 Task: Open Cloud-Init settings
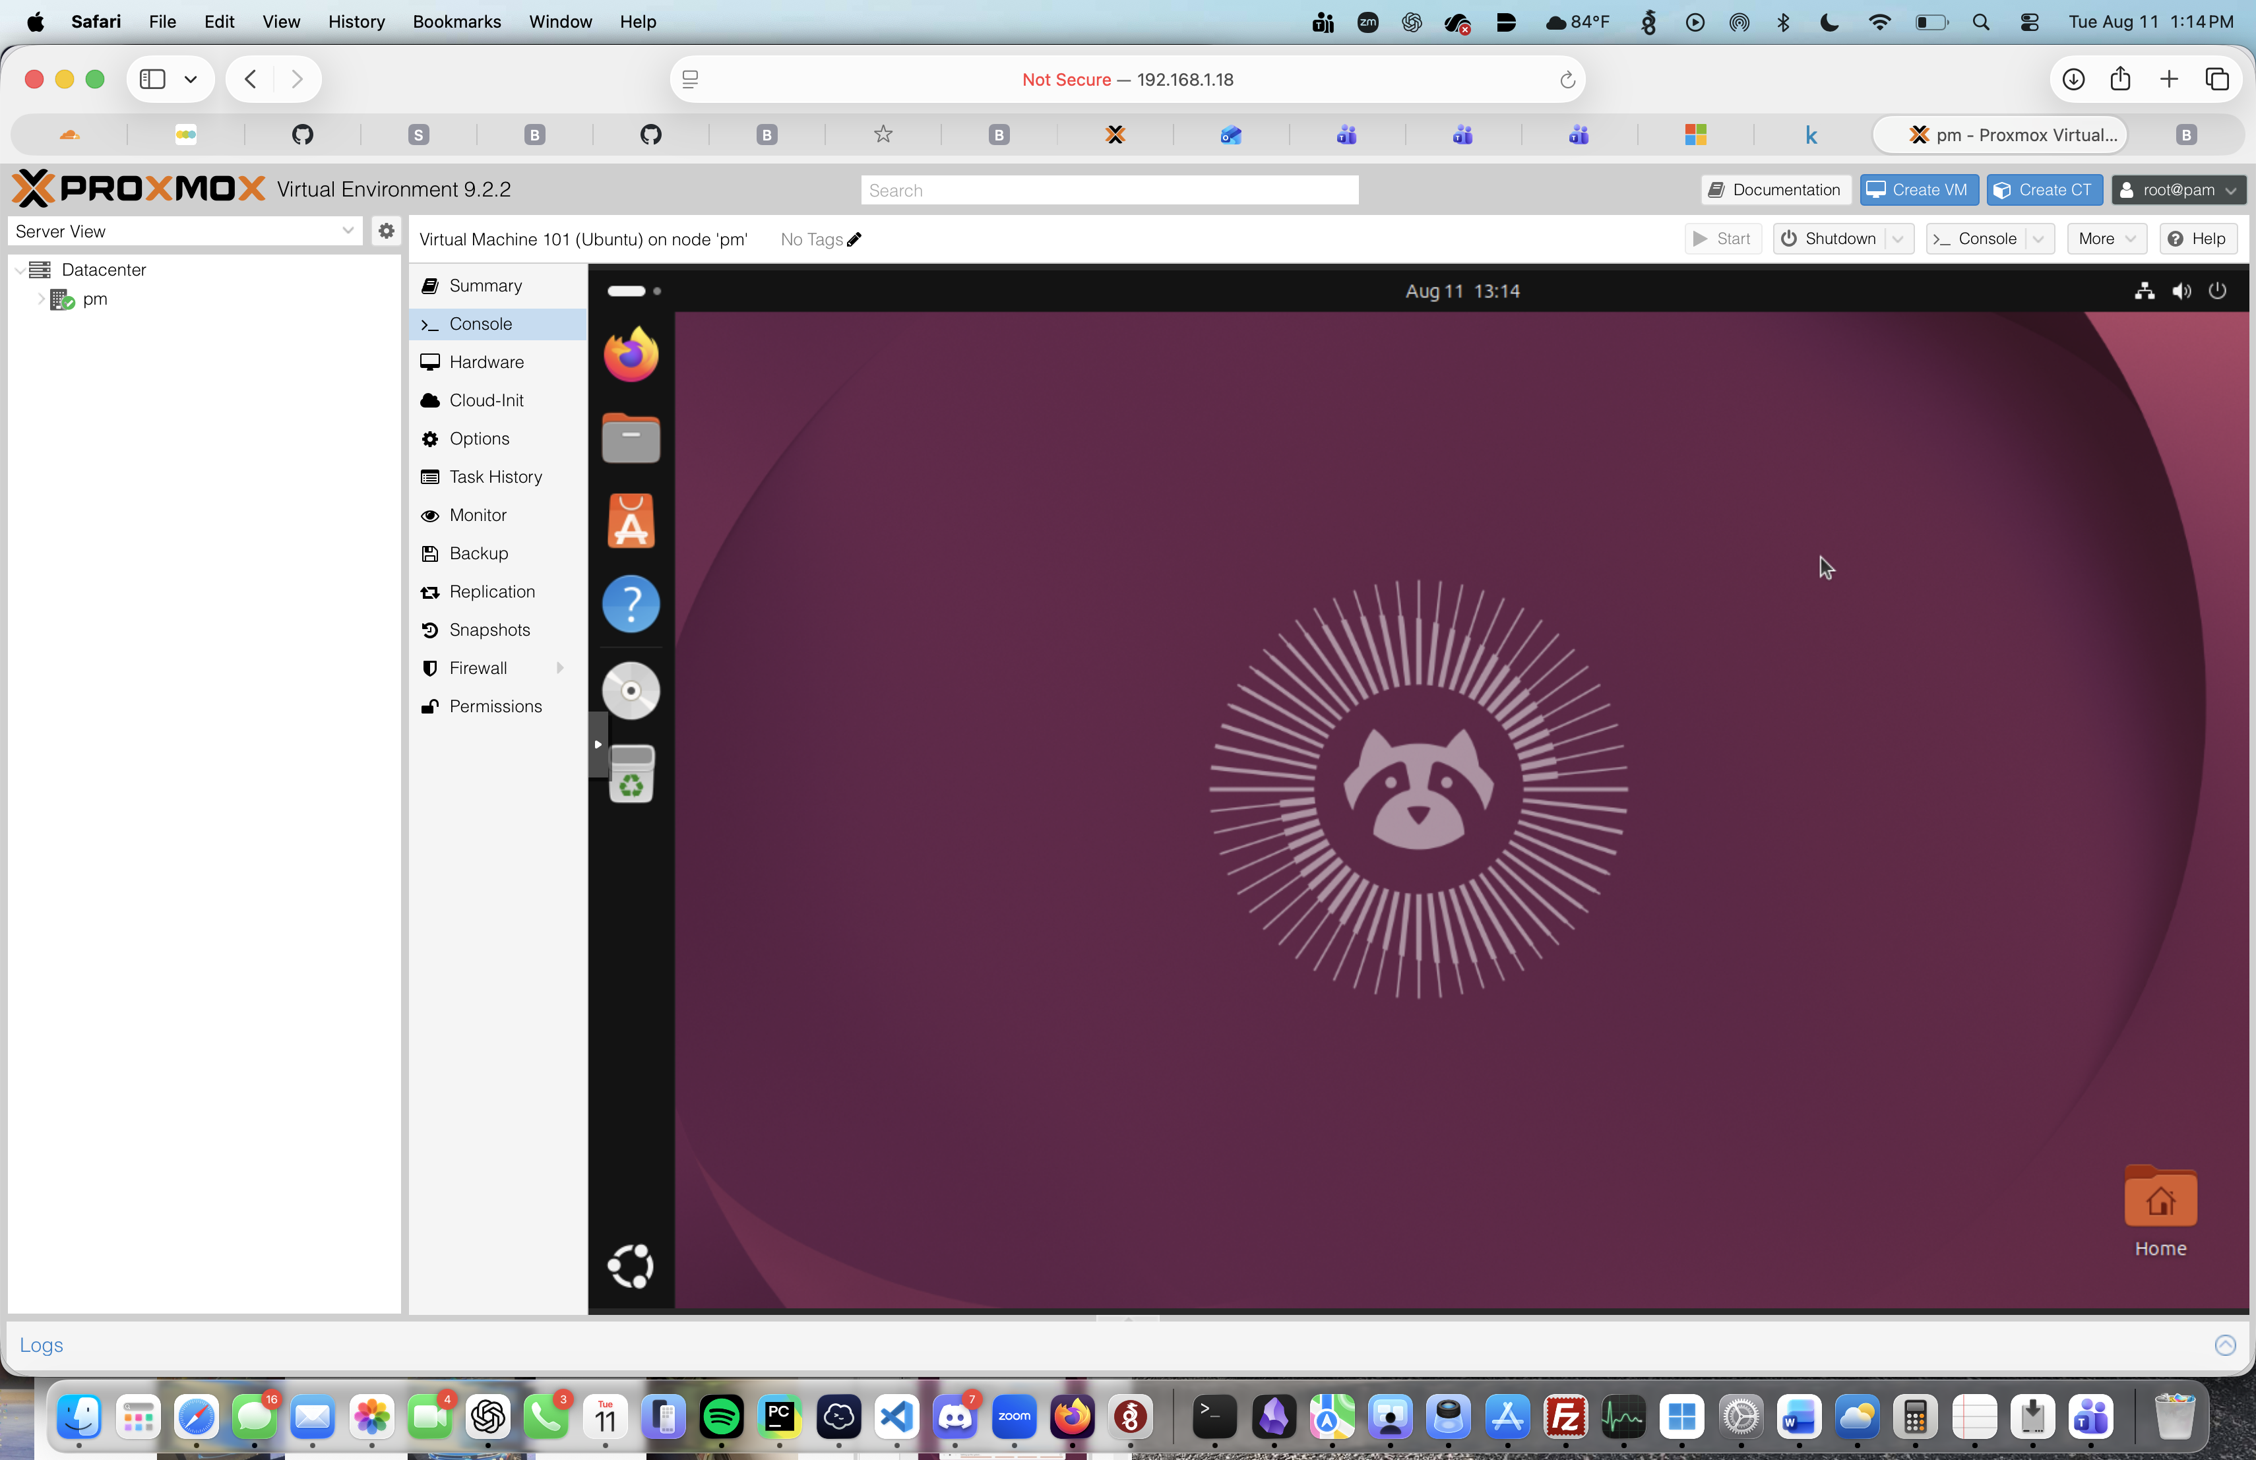497,400
